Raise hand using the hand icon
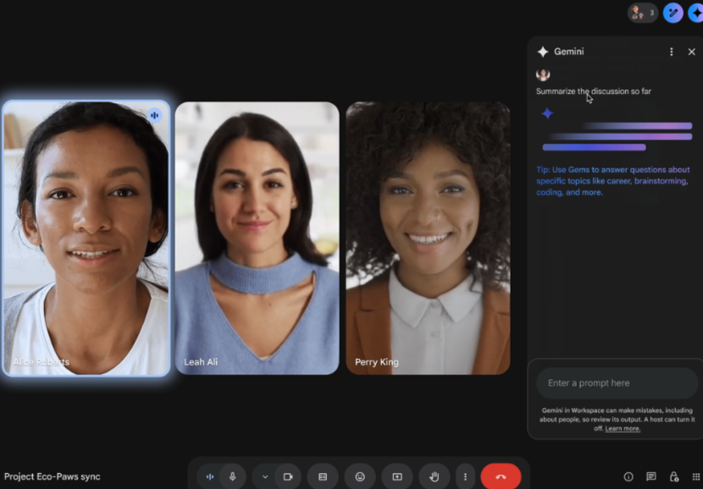 [x=434, y=476]
